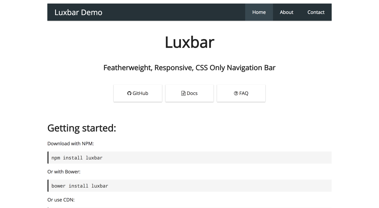
Task: Click the featherweight tagline text
Action: coord(189,67)
